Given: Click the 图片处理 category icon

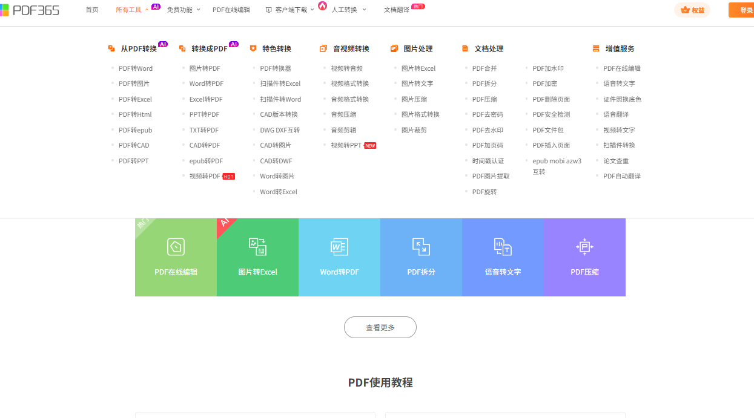Looking at the screenshot, I should [394, 48].
